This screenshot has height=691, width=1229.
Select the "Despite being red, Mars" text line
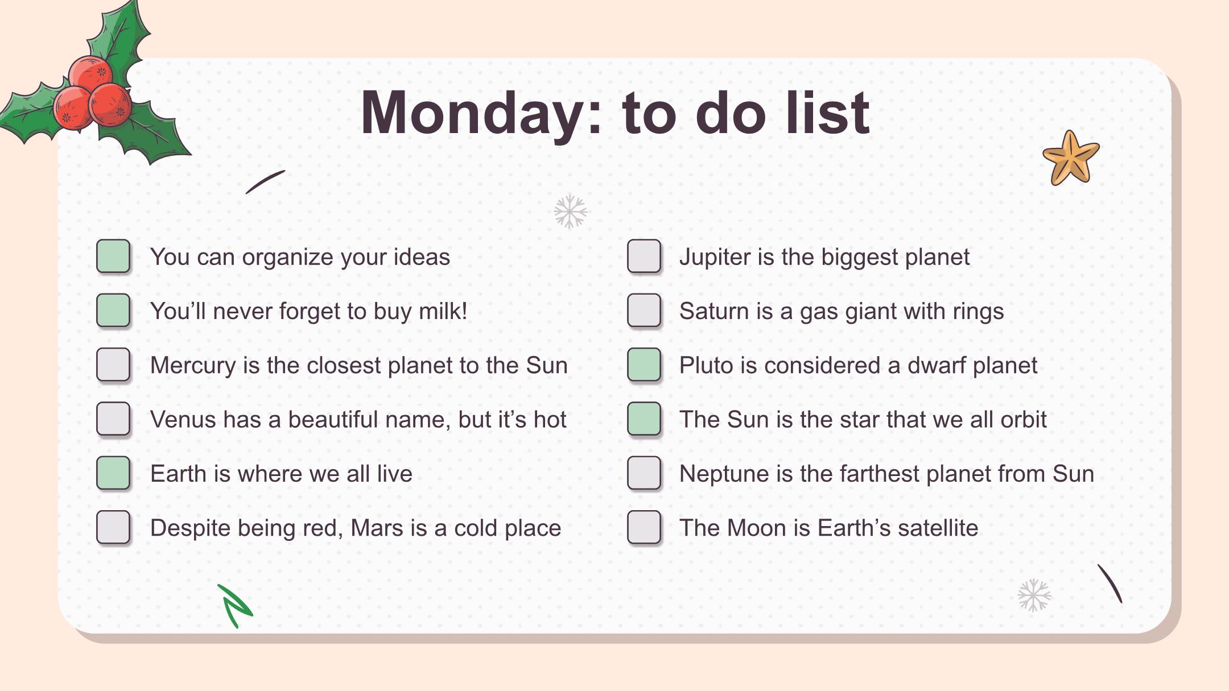coord(356,528)
